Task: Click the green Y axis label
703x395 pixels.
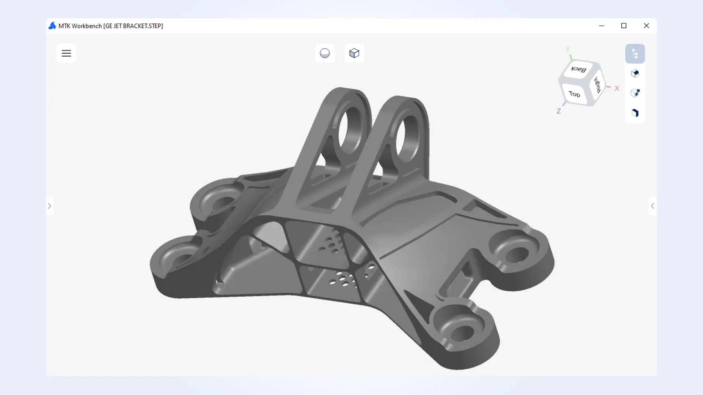Action: [568, 49]
